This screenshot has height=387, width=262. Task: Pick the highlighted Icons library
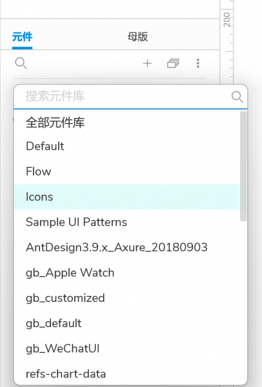coord(126,197)
